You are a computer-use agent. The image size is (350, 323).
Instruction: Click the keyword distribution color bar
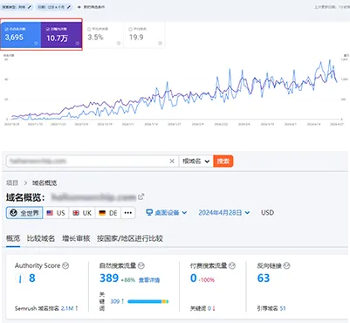tap(148, 301)
